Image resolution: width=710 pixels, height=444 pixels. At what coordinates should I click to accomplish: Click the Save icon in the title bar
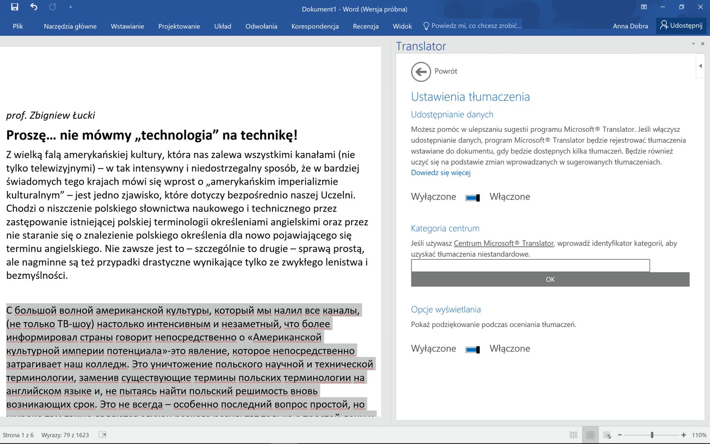tap(14, 7)
